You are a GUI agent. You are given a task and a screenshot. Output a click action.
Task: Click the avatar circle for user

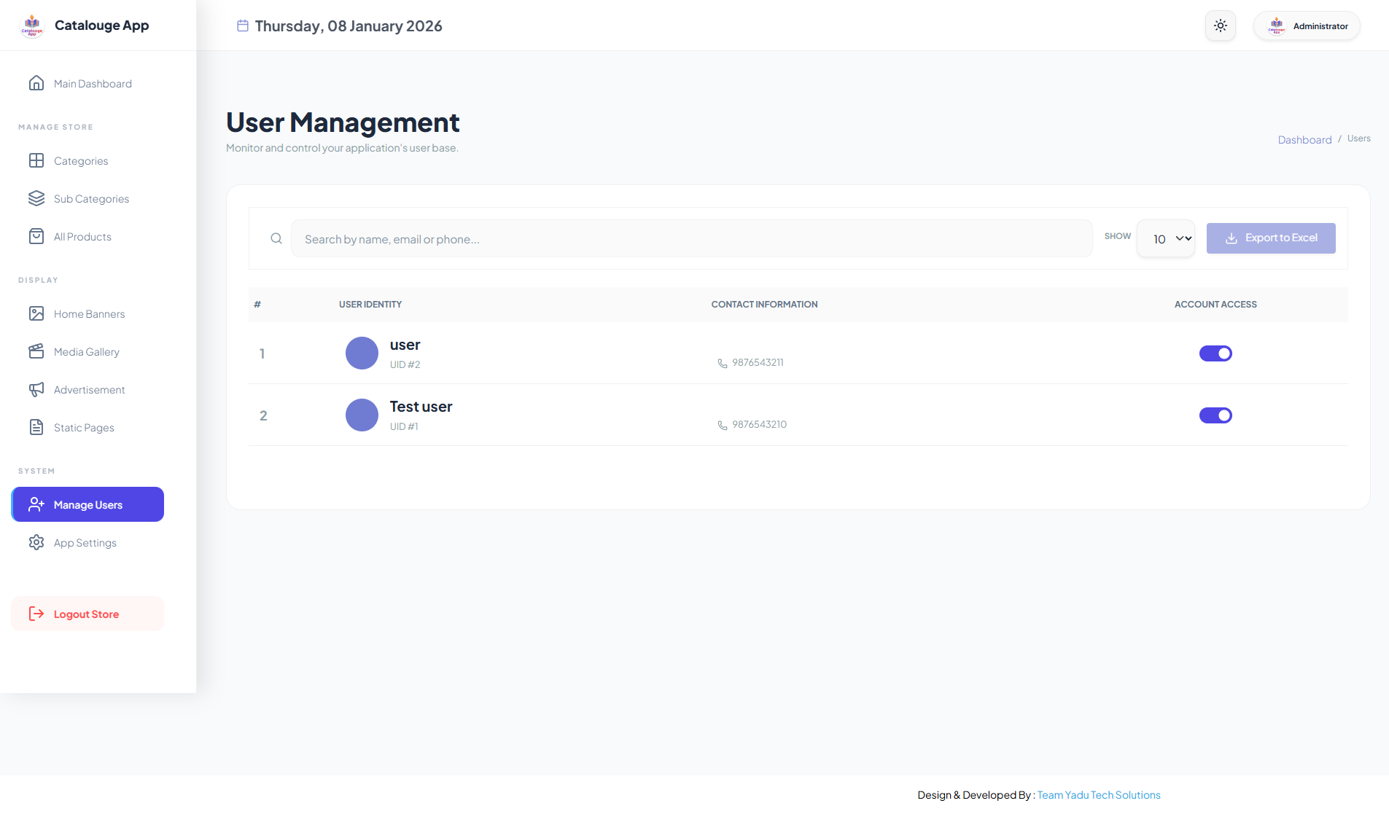(362, 353)
